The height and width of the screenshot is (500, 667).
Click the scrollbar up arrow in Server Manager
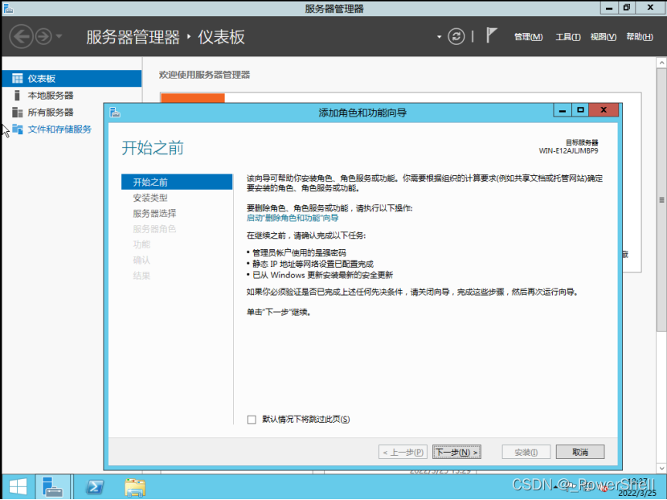click(661, 63)
